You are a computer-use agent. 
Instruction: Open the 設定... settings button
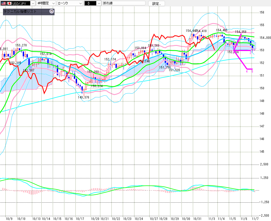coord(156,4)
